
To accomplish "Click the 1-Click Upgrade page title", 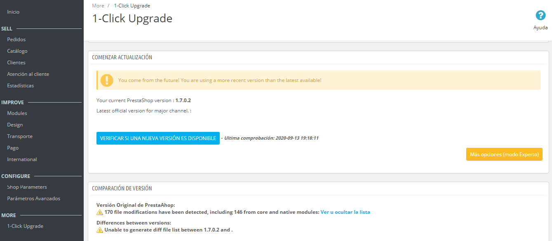I will tap(132, 19).
